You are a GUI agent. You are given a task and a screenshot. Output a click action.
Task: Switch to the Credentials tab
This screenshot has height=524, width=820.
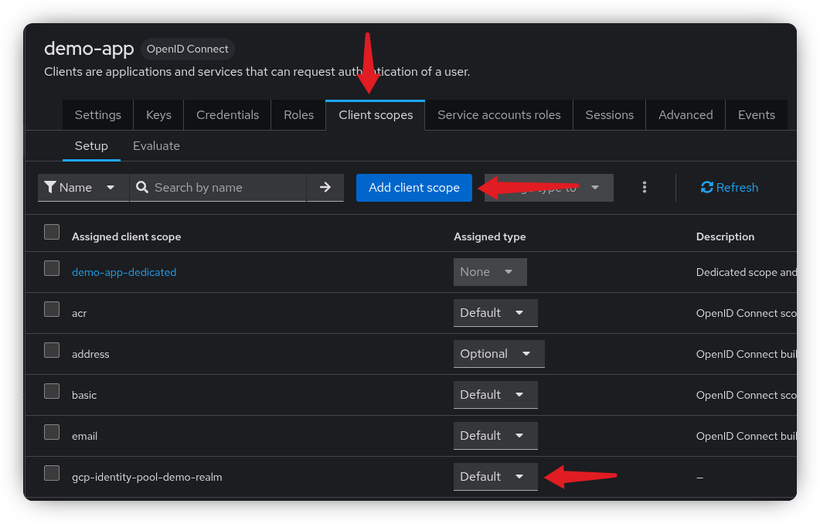point(227,114)
